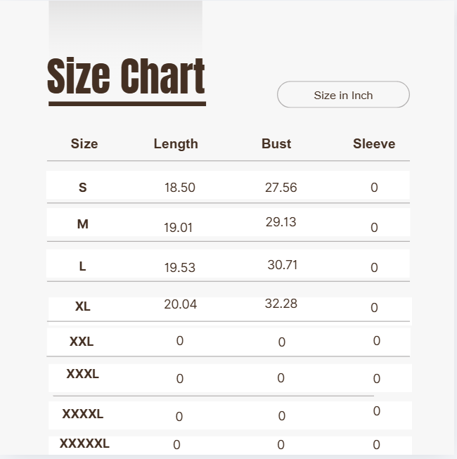Select the XXL size row label

[x=82, y=342]
